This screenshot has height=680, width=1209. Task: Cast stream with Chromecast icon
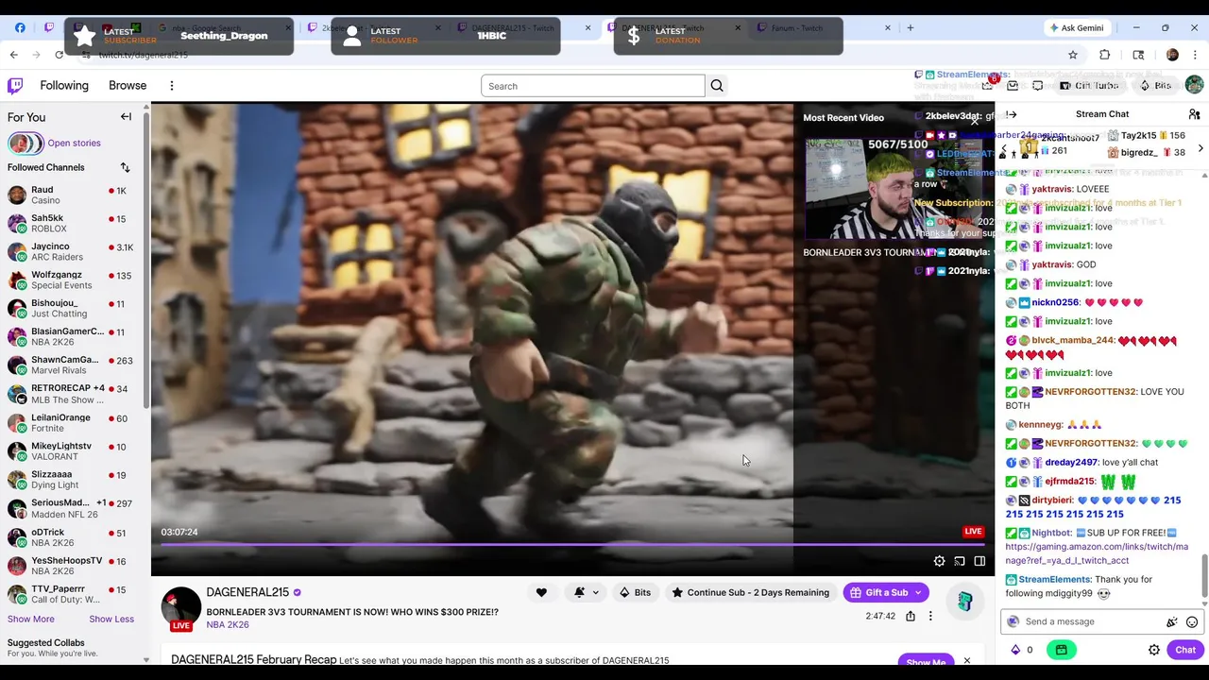click(x=960, y=561)
